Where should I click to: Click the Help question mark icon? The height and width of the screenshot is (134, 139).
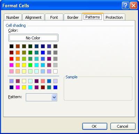(125, 6)
